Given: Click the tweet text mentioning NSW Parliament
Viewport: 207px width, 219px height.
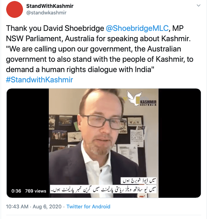Looking at the screenshot, I should (98, 38).
